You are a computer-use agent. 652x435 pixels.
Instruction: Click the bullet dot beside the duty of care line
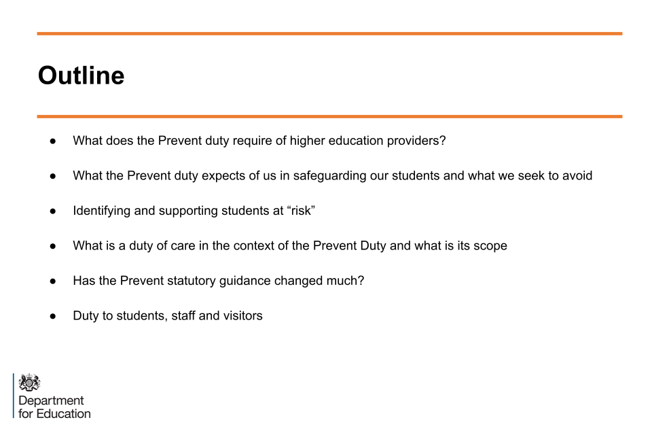53,245
